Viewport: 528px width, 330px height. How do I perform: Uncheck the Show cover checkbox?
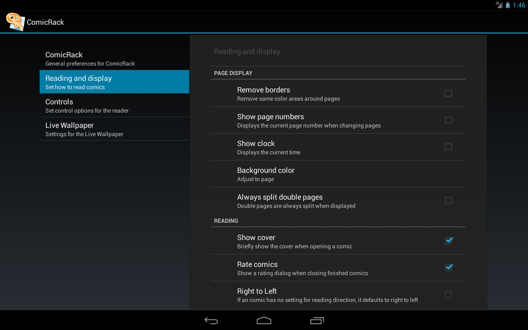click(448, 240)
